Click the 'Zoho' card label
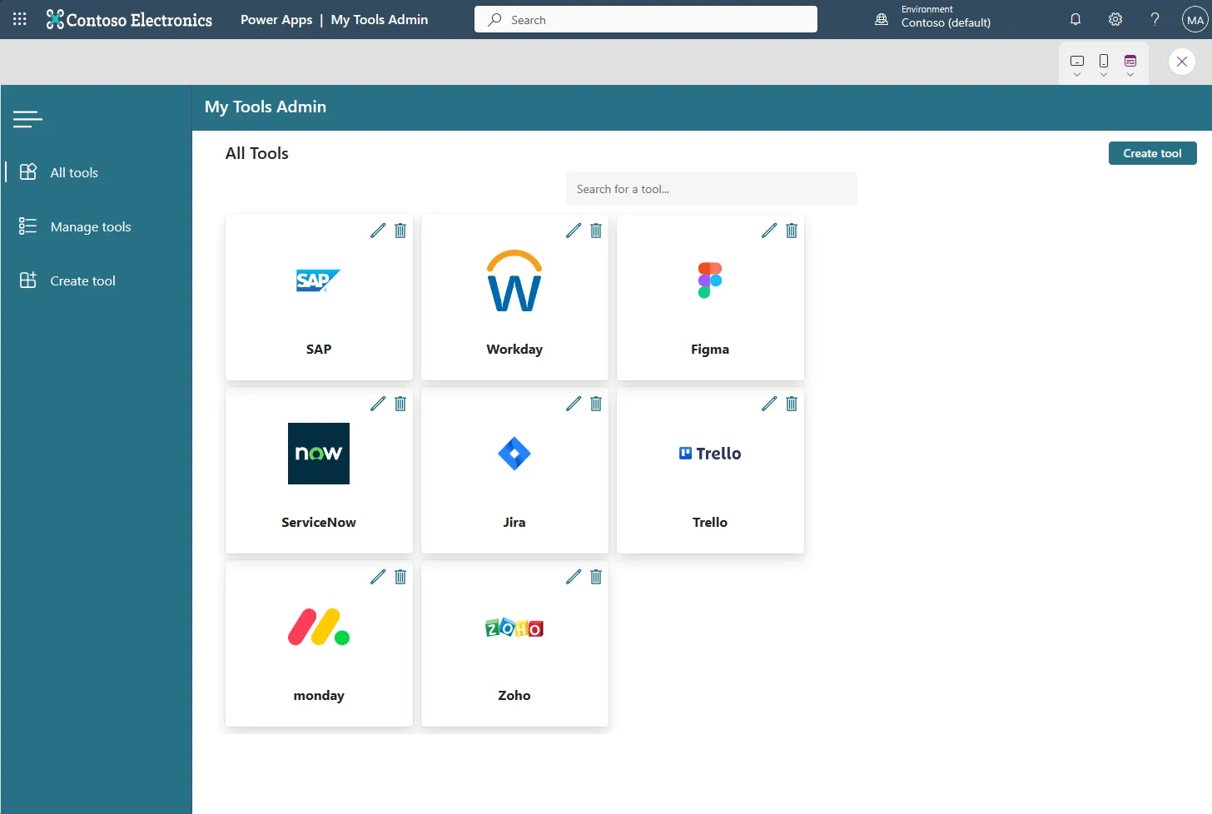The width and height of the screenshot is (1212, 814). tap(514, 696)
